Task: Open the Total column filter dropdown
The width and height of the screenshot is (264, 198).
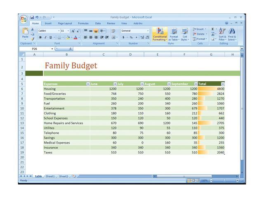Action: click(x=223, y=84)
